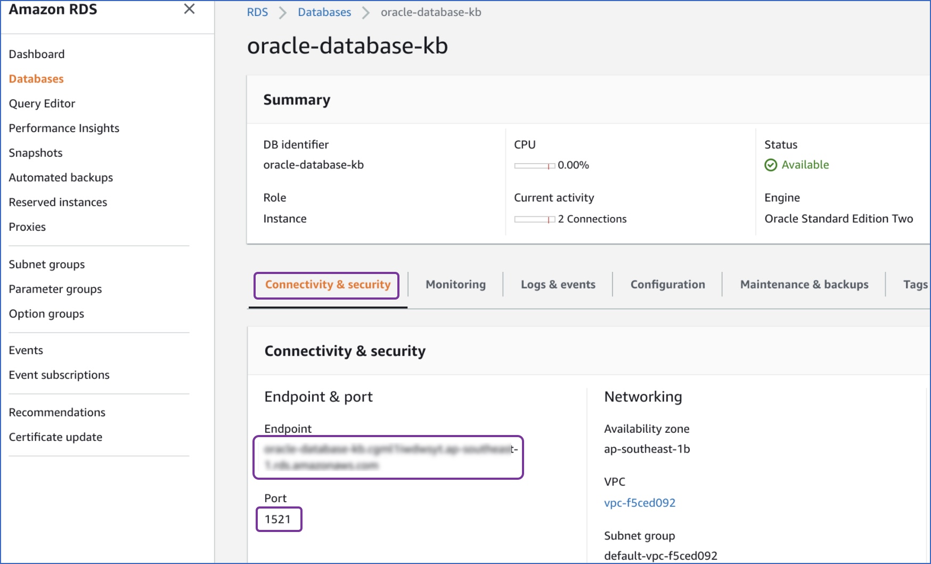Click subnet group default-vpc-f5ced092
The image size is (931, 564).
(661, 555)
